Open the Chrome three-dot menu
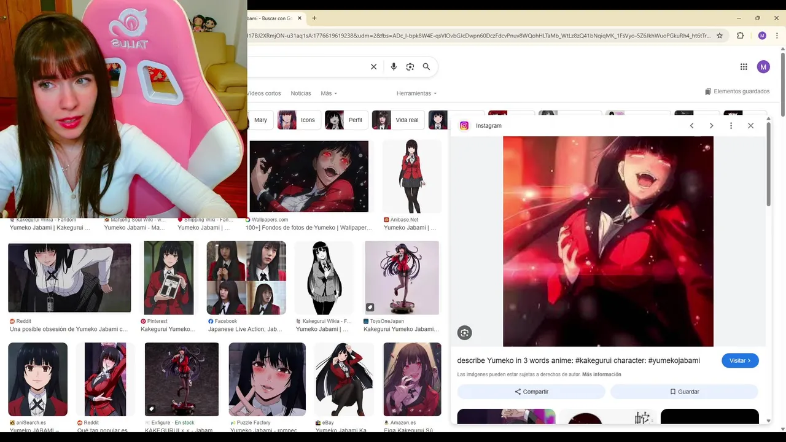The height and width of the screenshot is (442, 786). pos(777,36)
